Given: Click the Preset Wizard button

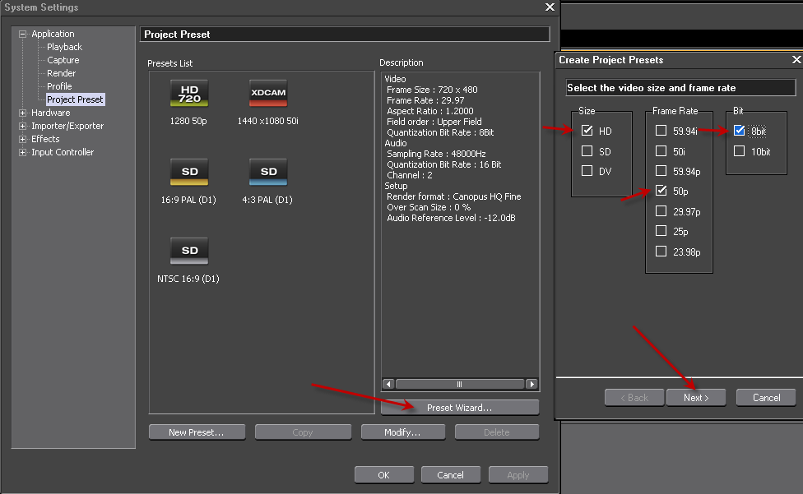Looking at the screenshot, I should pos(459,408).
